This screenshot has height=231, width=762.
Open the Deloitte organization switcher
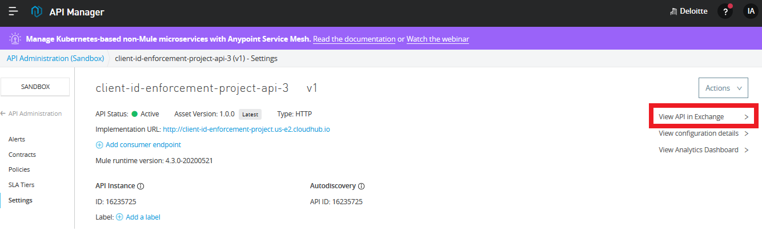pos(689,11)
